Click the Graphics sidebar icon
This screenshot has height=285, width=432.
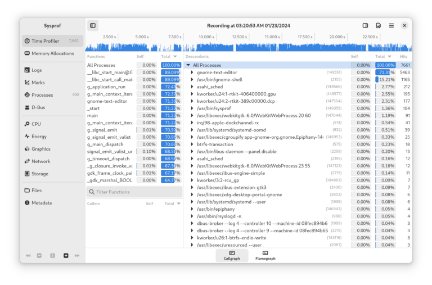point(27,149)
